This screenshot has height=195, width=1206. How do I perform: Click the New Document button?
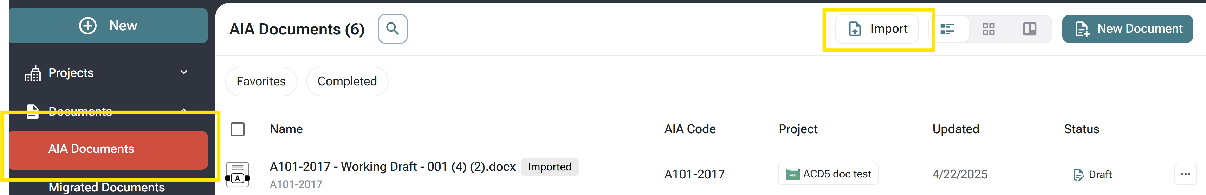click(1127, 29)
